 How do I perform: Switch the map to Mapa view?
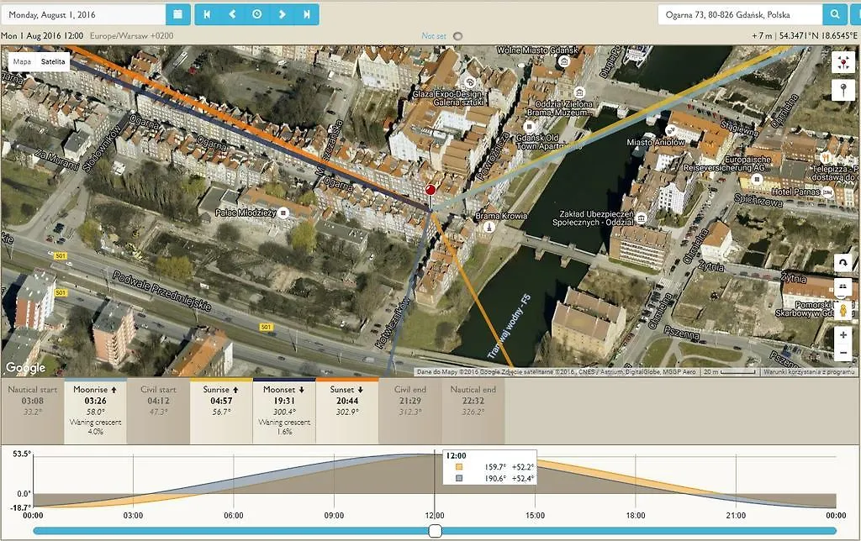pyautogui.click(x=22, y=61)
